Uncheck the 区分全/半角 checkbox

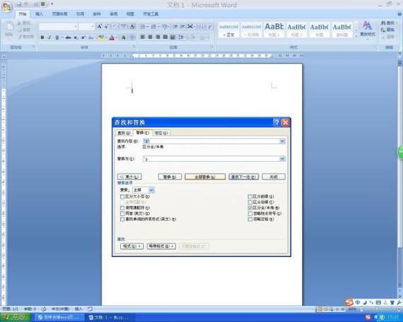250,208
